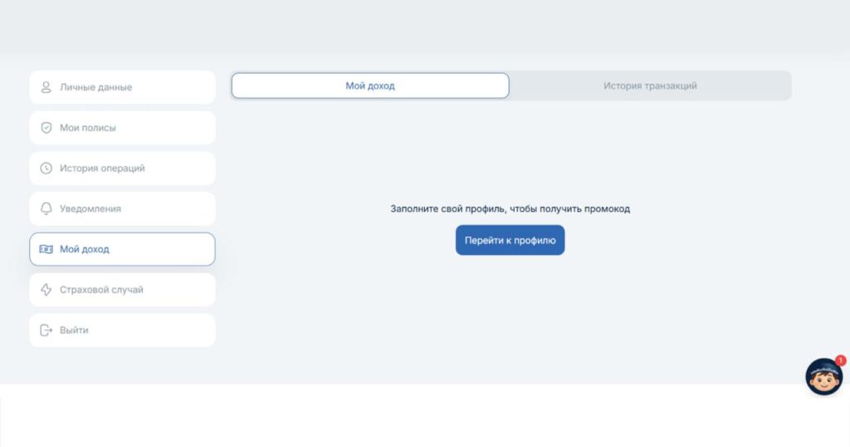
Task: Open the chat assistant avatar
Action: [x=823, y=377]
